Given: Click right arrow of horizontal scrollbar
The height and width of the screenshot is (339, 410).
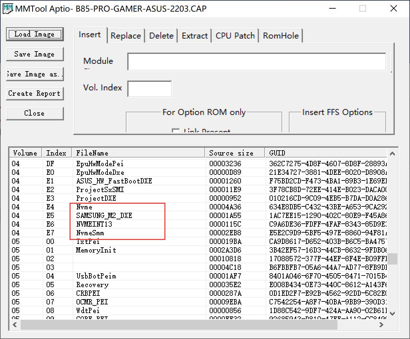Looking at the screenshot, I should (x=381, y=325).
